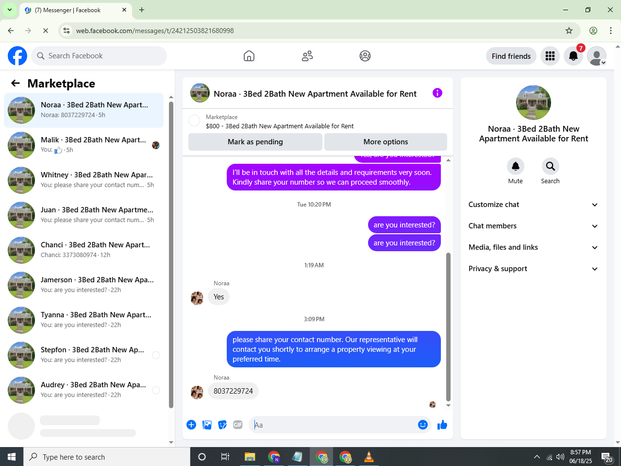621x466 pixels.
Task: Open Noraa conversation in list
Action: point(84,110)
